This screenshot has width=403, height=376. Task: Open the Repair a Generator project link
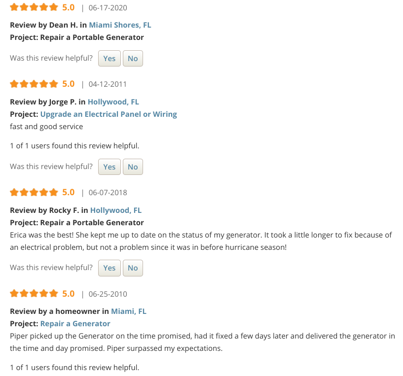(75, 324)
